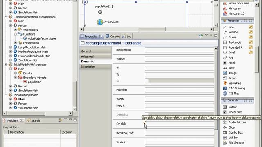Select the Rounded Rectangle shape
The width and height of the screenshot is (262, 147).
(x=234, y=47)
